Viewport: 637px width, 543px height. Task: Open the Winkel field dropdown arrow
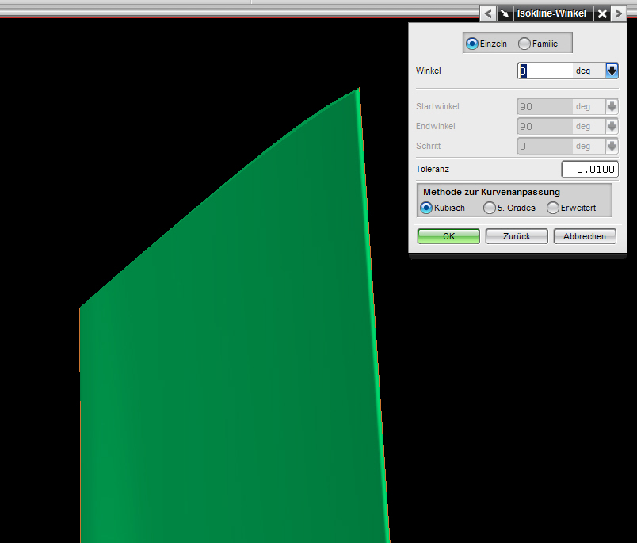612,71
